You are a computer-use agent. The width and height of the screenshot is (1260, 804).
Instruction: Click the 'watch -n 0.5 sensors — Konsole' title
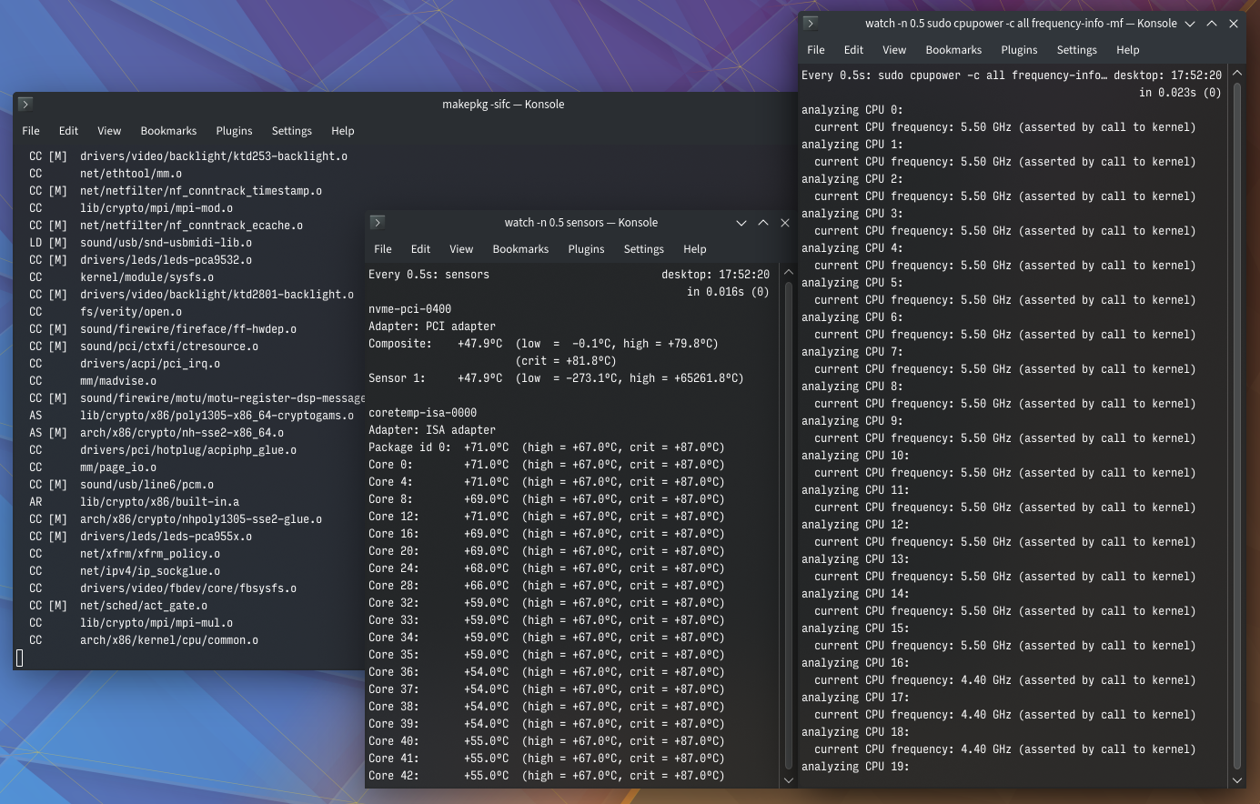coord(581,223)
